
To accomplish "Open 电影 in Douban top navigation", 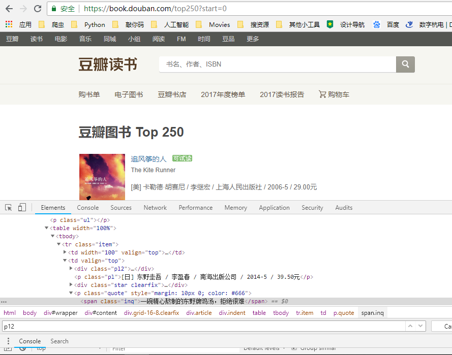I will tap(61, 39).
